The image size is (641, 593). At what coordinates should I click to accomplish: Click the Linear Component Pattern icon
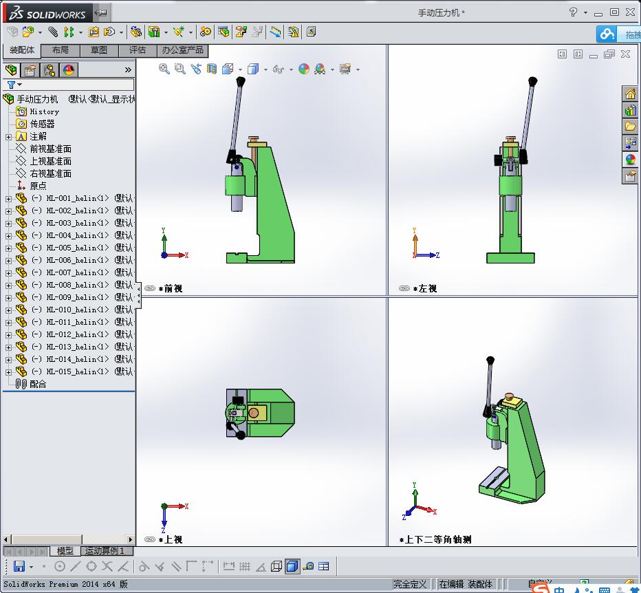pyautogui.click(x=69, y=32)
